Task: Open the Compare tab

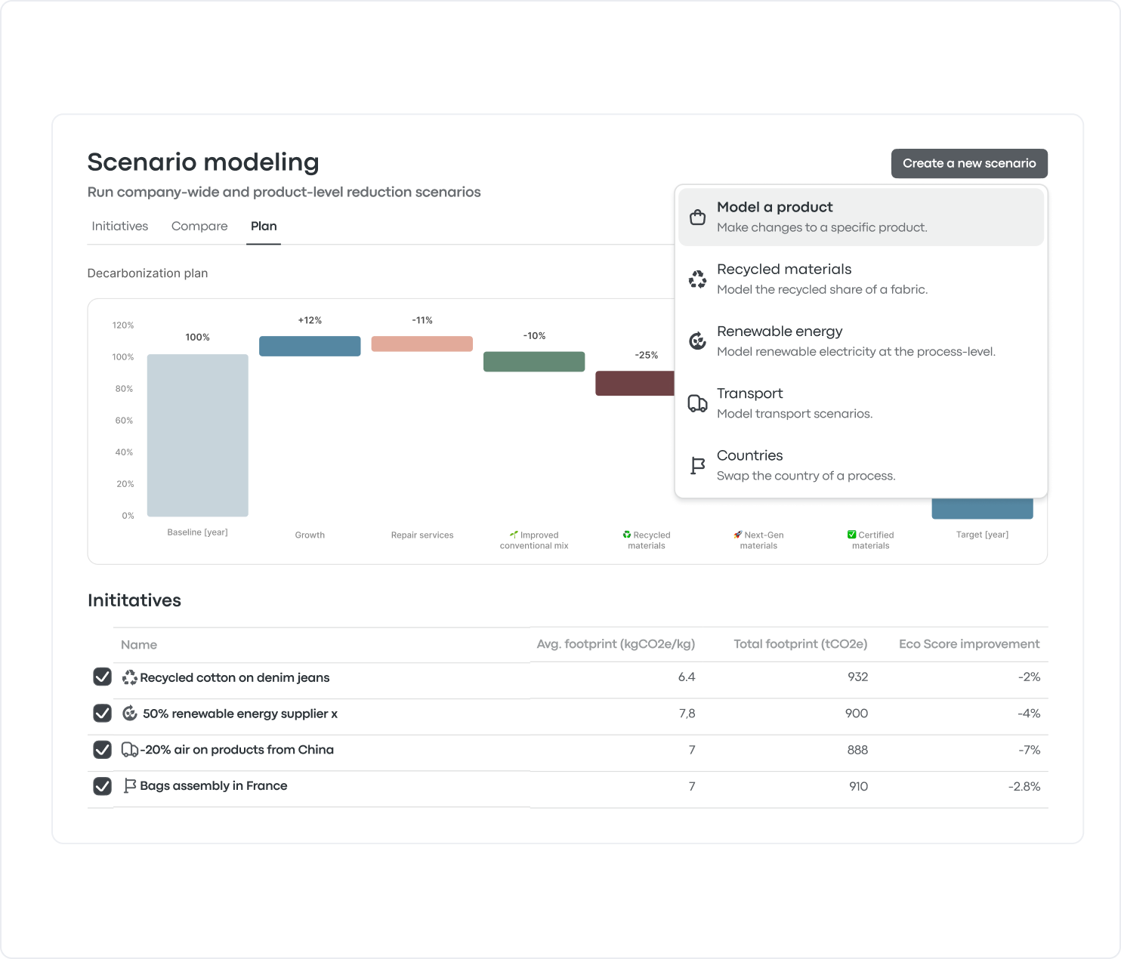Action: (199, 227)
